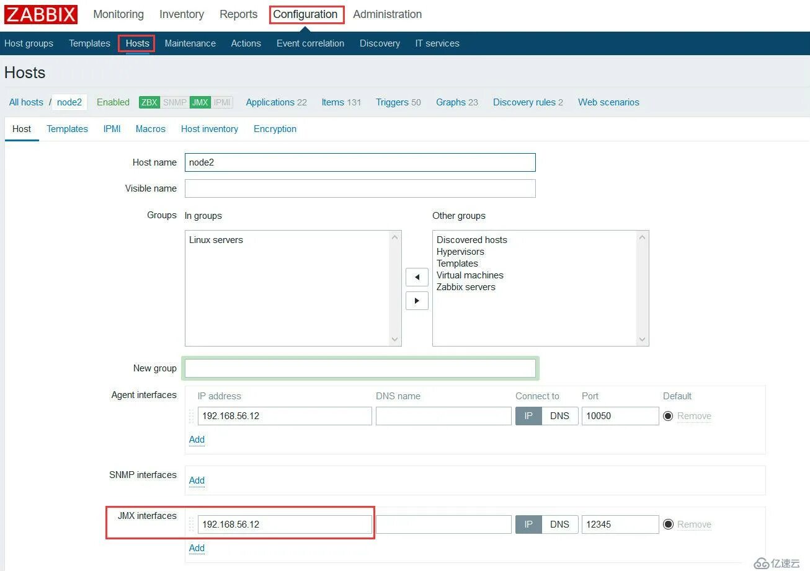Focus the Host name field
Viewport: 810px width, 571px height.
click(x=360, y=162)
